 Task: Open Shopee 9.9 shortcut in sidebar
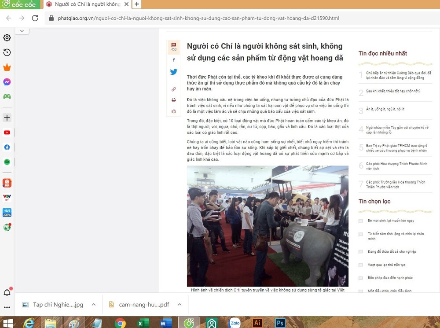click(x=7, y=183)
